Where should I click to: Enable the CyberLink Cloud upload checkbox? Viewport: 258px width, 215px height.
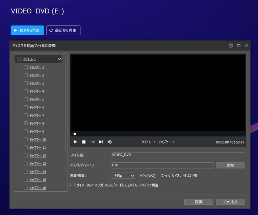point(73,185)
